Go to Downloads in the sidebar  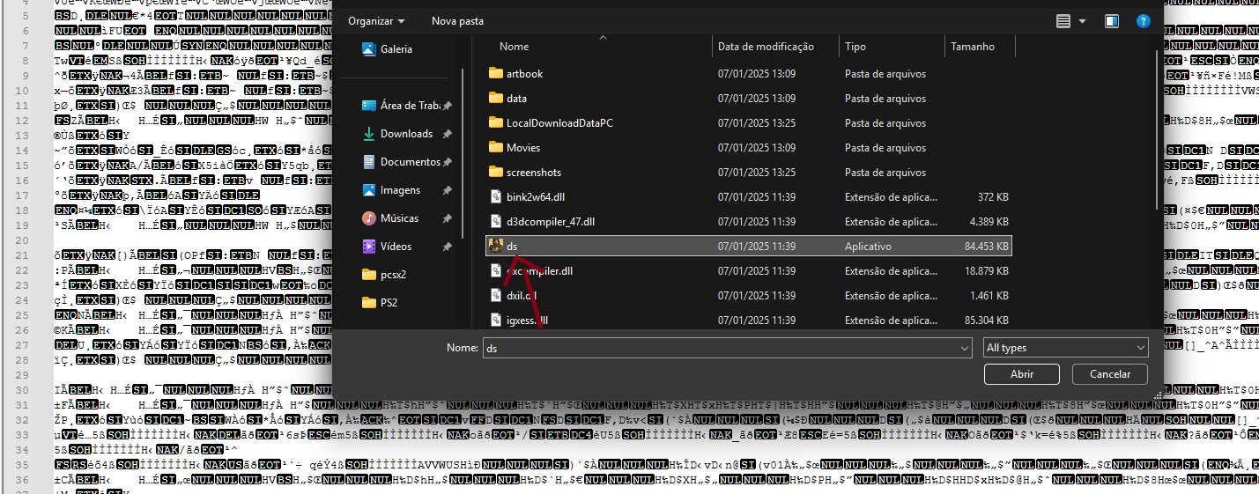406,134
